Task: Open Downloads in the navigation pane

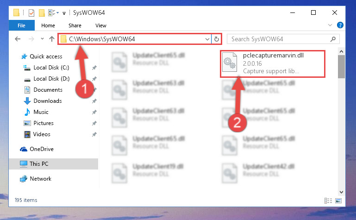Action: [x=48, y=101]
